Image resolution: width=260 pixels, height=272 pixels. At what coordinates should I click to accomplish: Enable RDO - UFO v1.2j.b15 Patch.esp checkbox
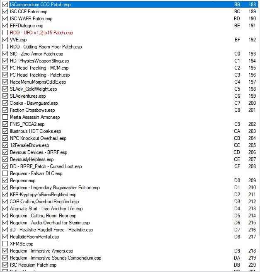click(x=5, y=33)
